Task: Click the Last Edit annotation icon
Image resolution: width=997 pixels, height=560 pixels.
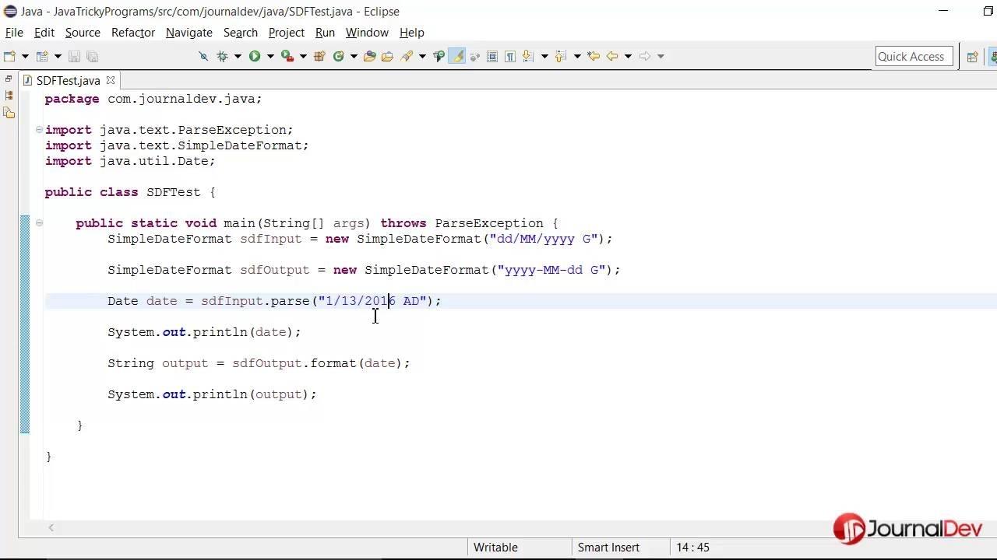Action: (x=439, y=56)
